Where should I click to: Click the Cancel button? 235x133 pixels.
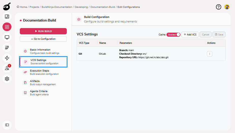206,34
